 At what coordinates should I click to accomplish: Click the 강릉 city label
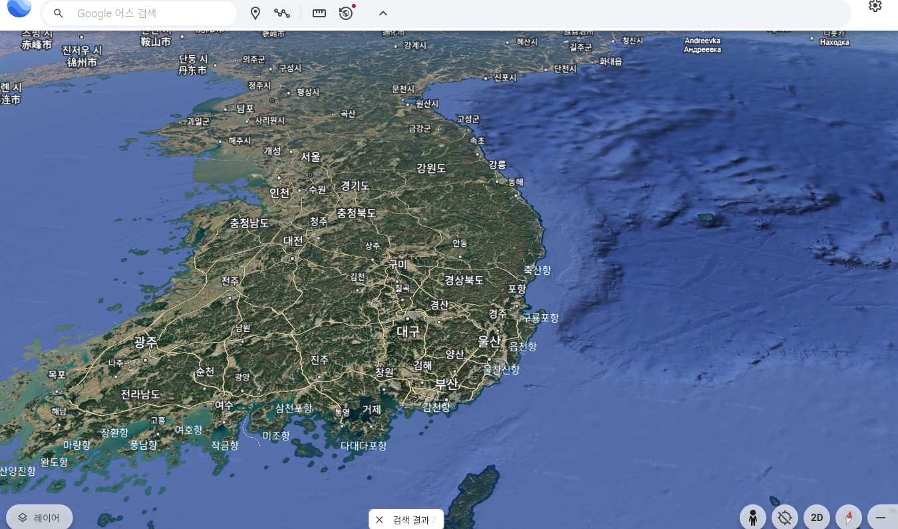coord(497,164)
